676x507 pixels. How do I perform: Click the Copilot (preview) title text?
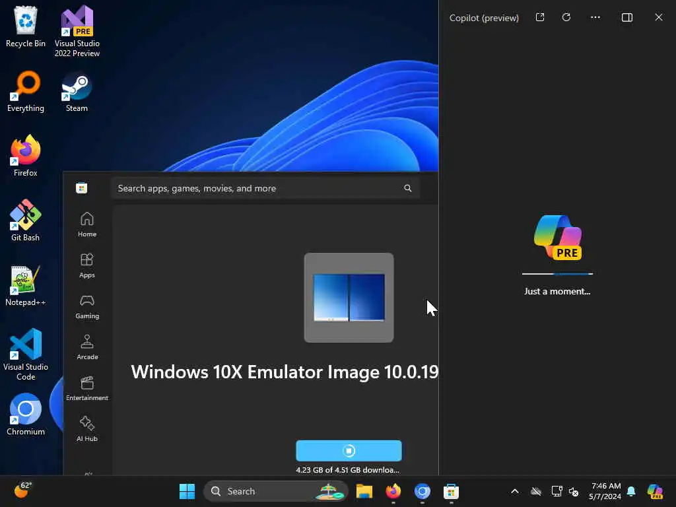point(484,18)
